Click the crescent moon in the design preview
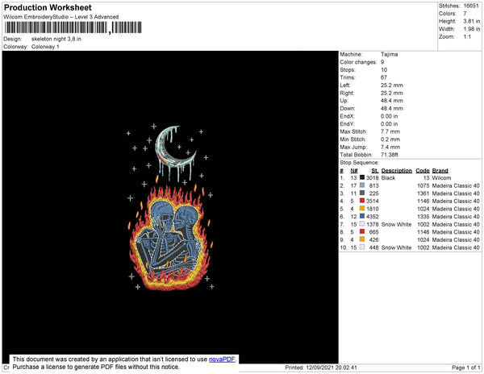The height and width of the screenshot is (374, 484). [x=175, y=148]
